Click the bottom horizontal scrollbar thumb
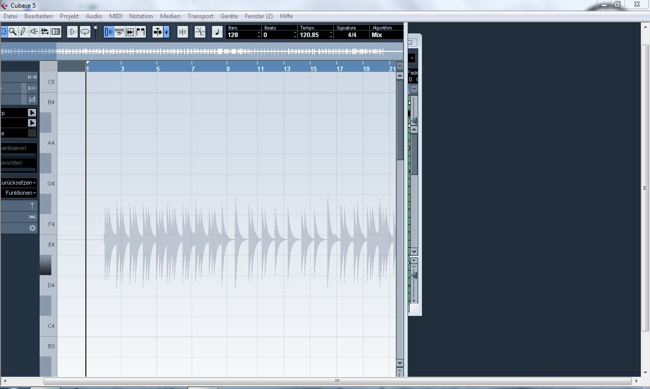The image size is (650, 389). (x=336, y=381)
